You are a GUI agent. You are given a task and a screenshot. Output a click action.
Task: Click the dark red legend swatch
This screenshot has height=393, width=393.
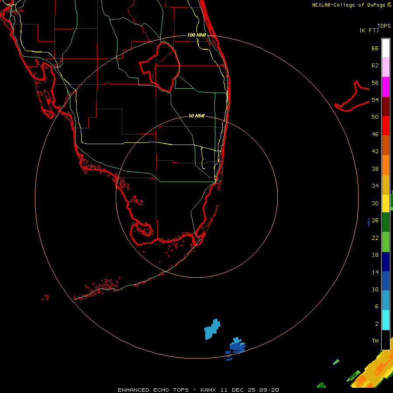(x=386, y=106)
